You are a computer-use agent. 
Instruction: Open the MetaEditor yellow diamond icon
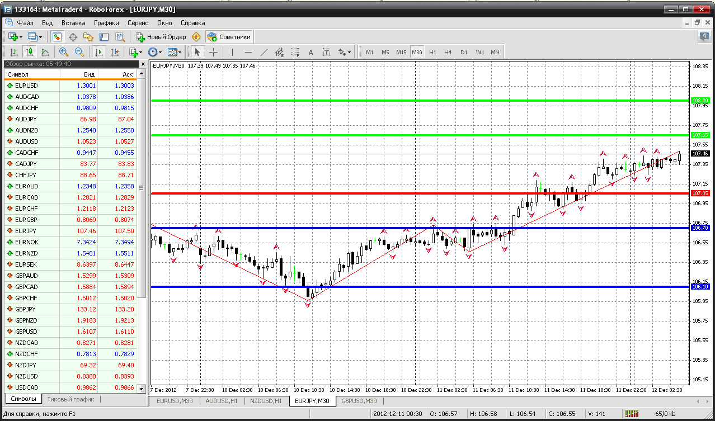[196, 37]
